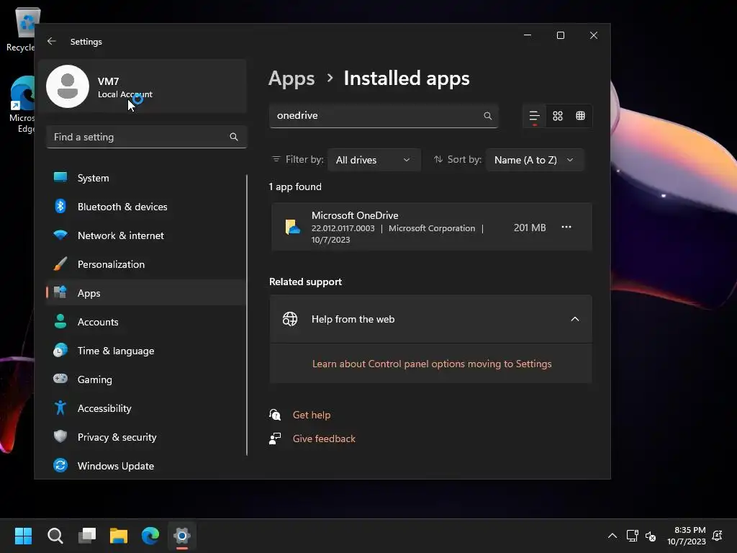The height and width of the screenshot is (553, 737).
Task: Open the Sort by Name dropdown
Action: click(x=535, y=160)
